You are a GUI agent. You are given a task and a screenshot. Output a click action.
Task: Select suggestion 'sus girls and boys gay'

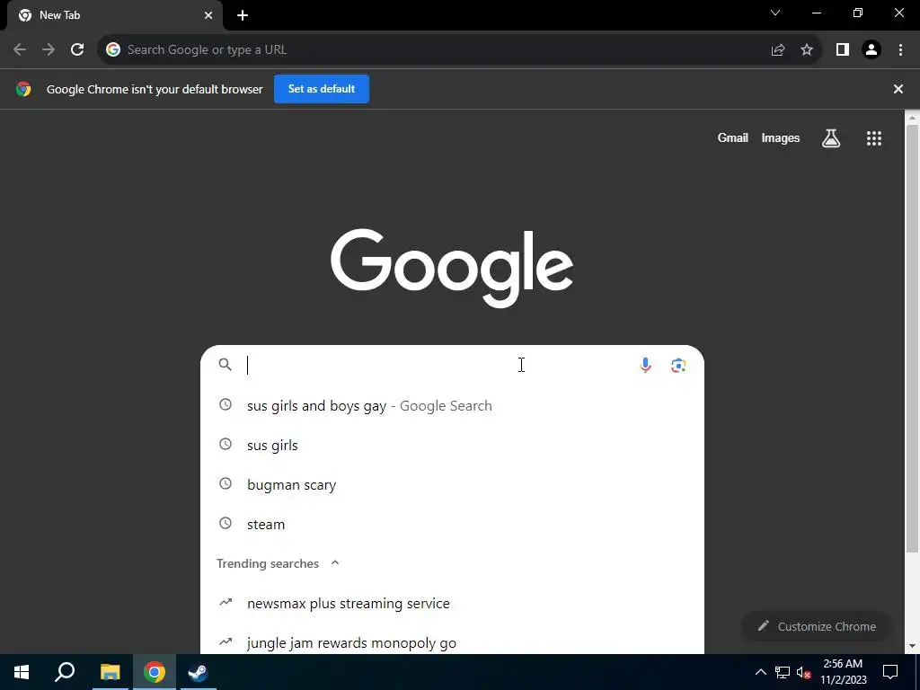tap(452, 406)
